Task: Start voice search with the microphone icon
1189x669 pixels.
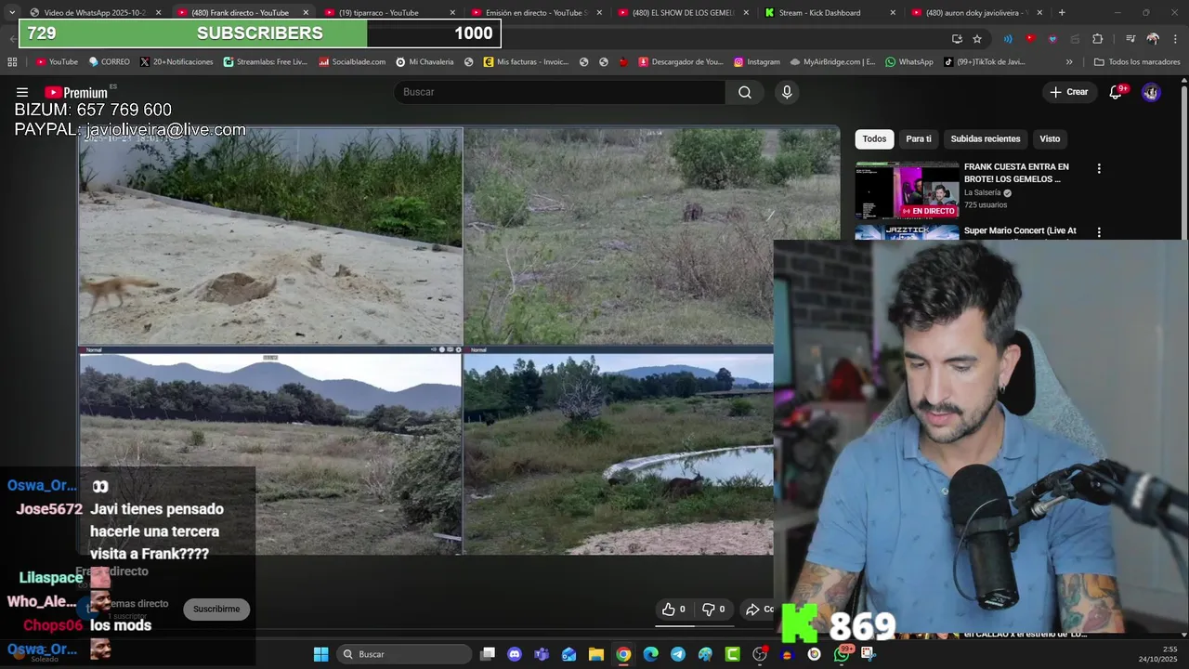Action: pos(787,92)
